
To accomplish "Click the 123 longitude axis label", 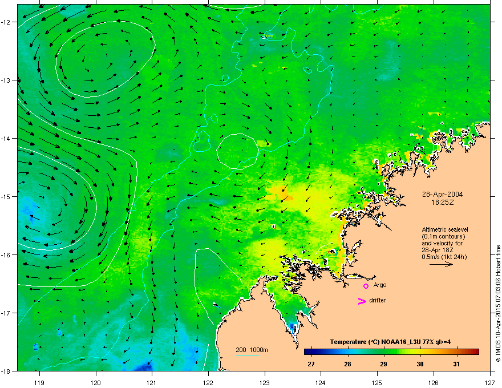I will (x=265, y=382).
